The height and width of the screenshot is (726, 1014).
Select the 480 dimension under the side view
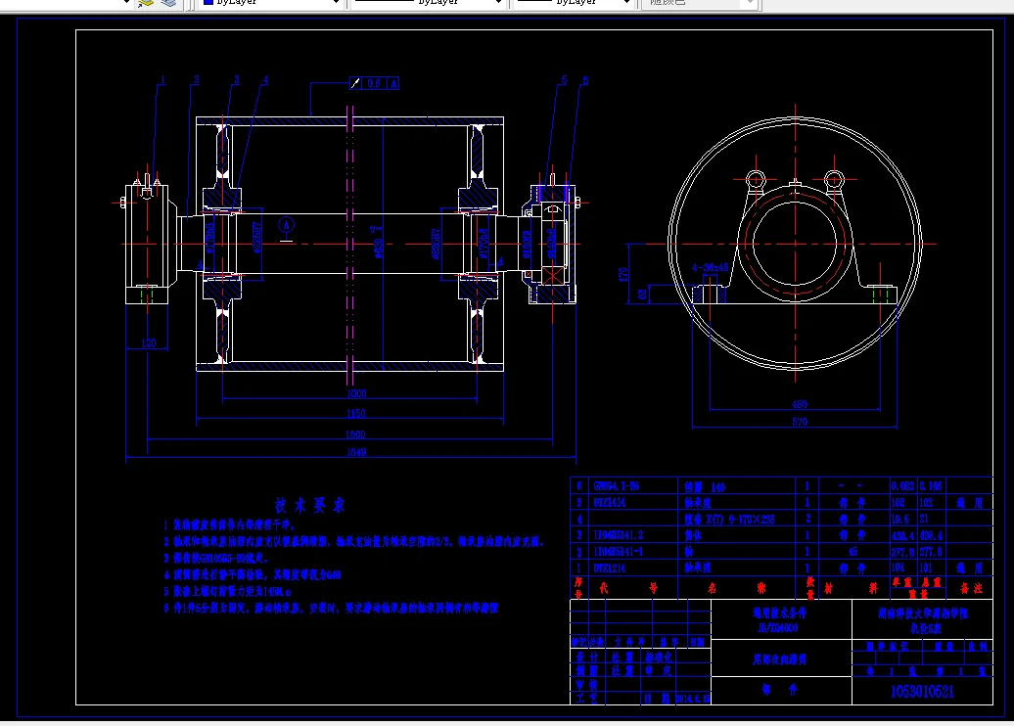pos(800,405)
